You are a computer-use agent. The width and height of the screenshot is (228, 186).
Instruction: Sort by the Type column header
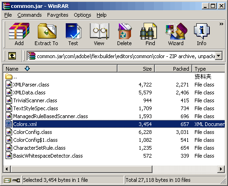tap(208, 69)
